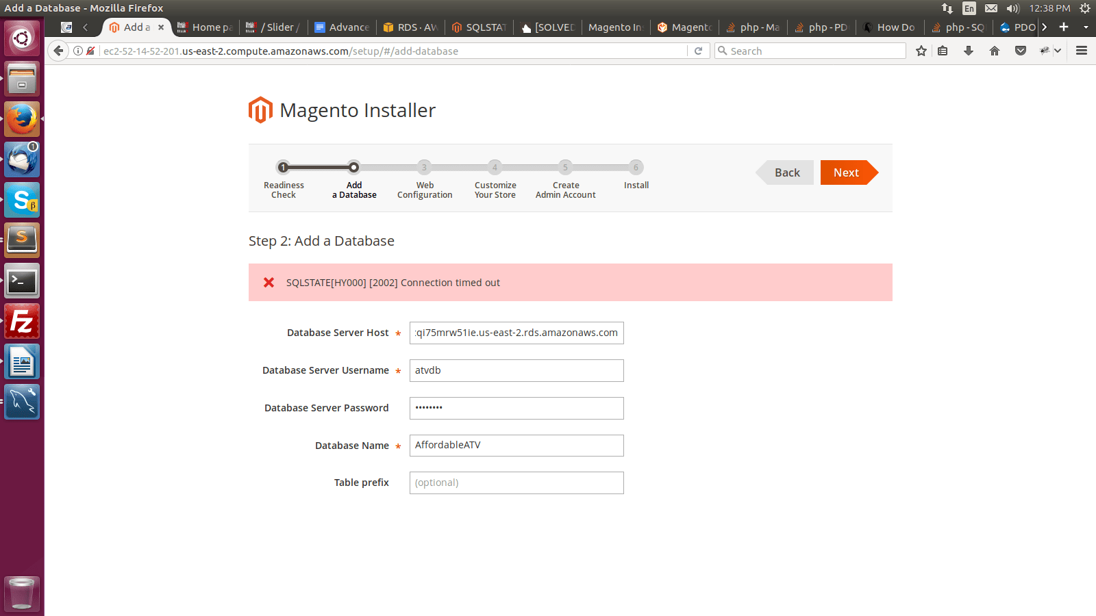Switch to the Slider tab

(273, 27)
